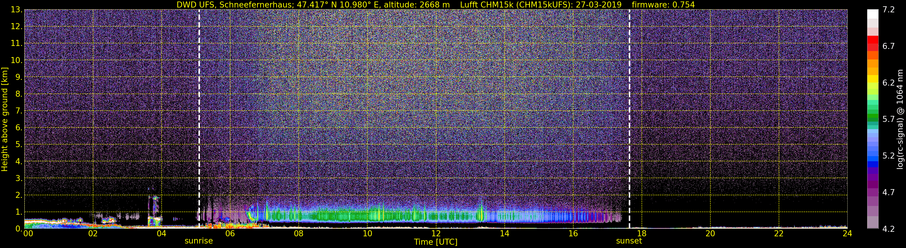Click the time axis tick '18'
Image resolution: width=906 pixels, height=248 pixels.
click(x=641, y=234)
